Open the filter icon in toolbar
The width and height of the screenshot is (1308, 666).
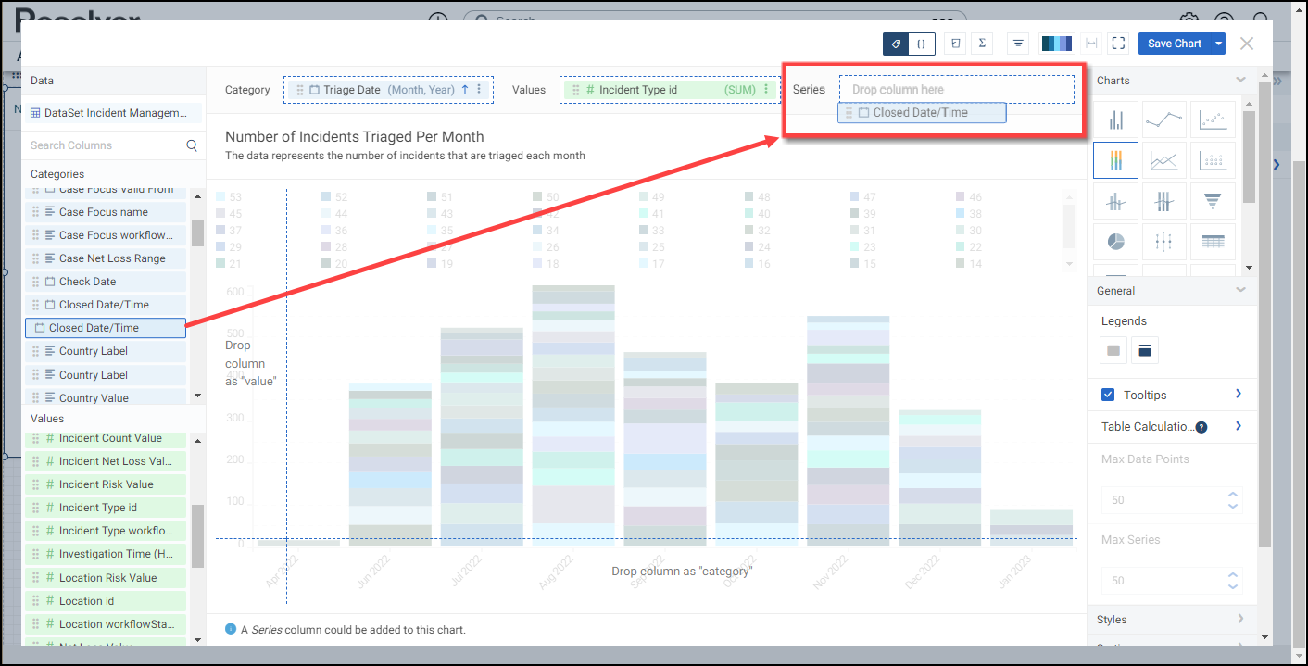click(x=1018, y=44)
